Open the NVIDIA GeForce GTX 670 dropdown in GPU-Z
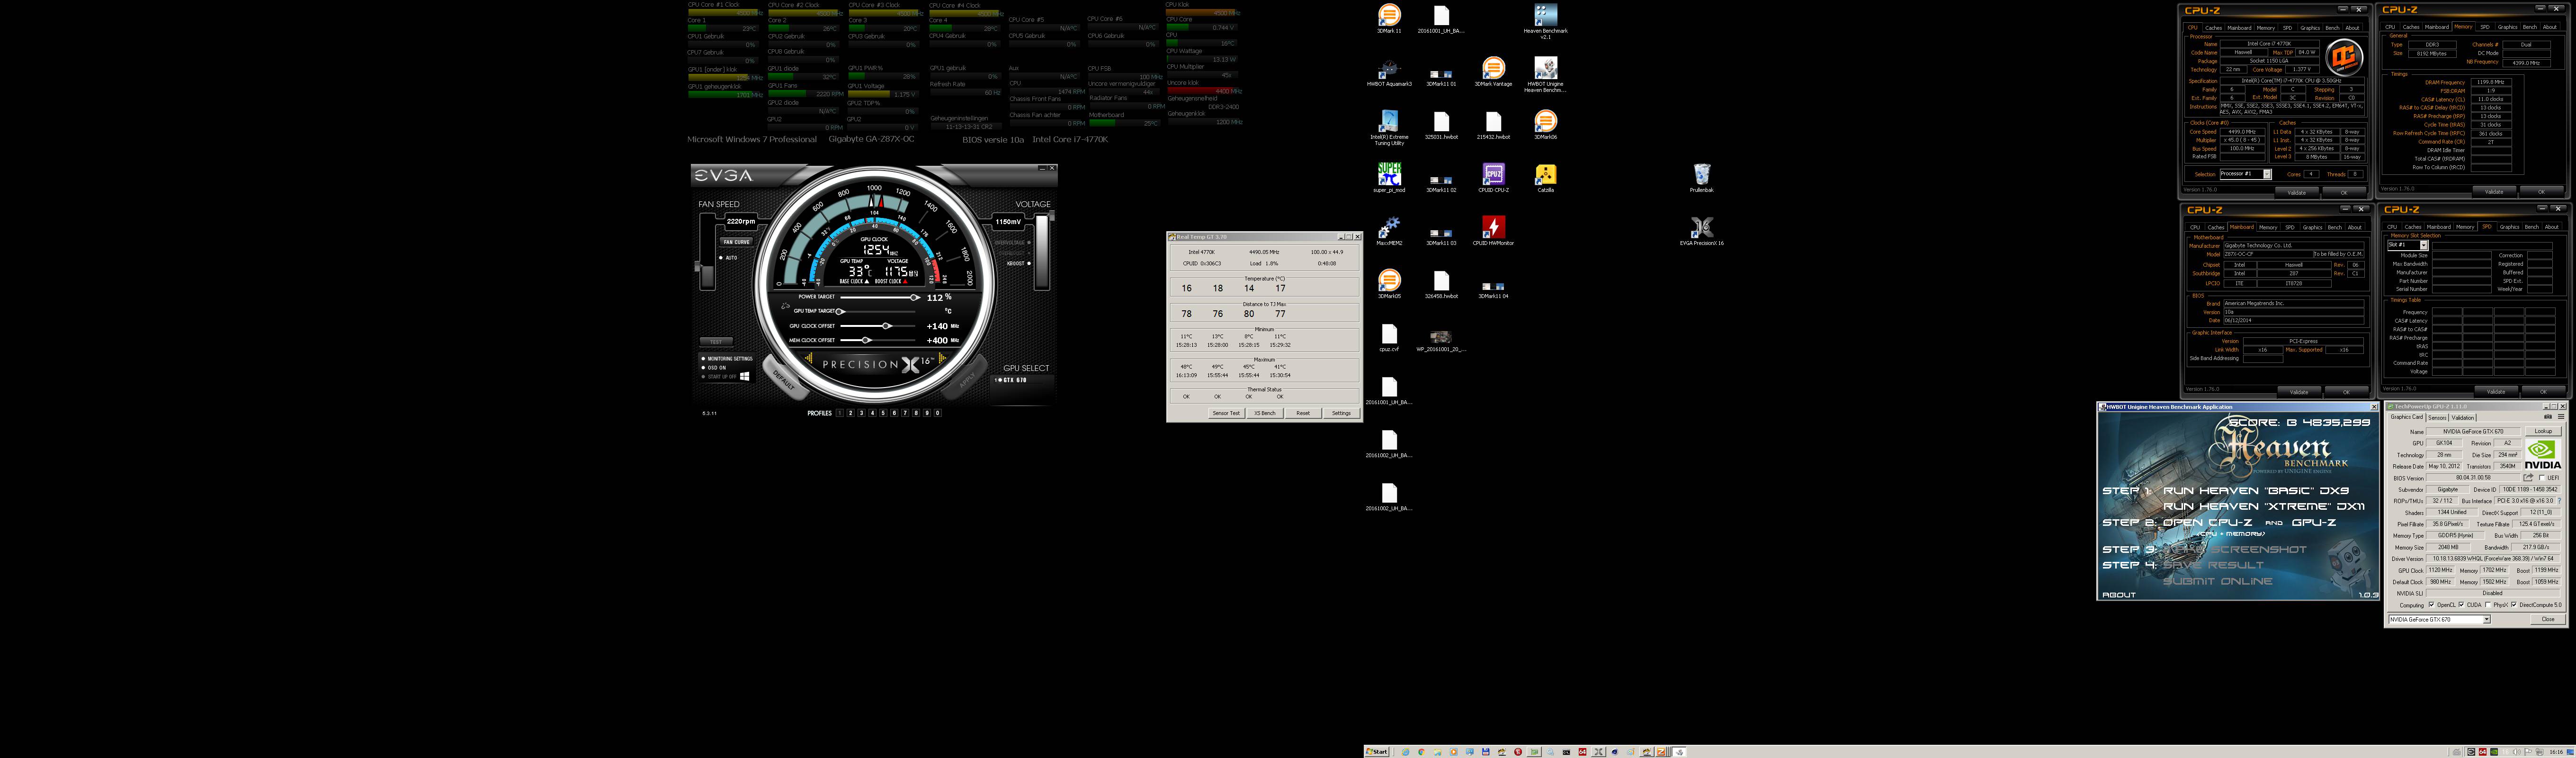 (x=2440, y=619)
